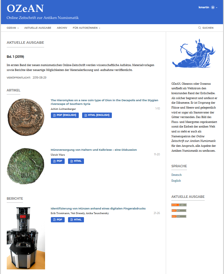Viewport: 224px width, 274px height.
Task: Click the search magnifier icon
Action: point(200,28)
